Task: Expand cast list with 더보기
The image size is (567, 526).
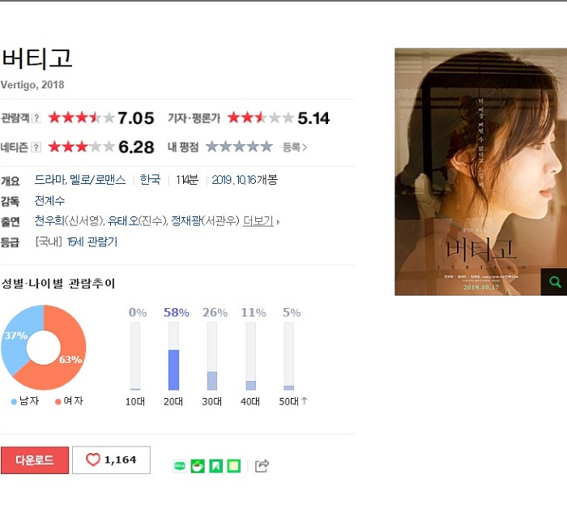Action: click(x=258, y=220)
